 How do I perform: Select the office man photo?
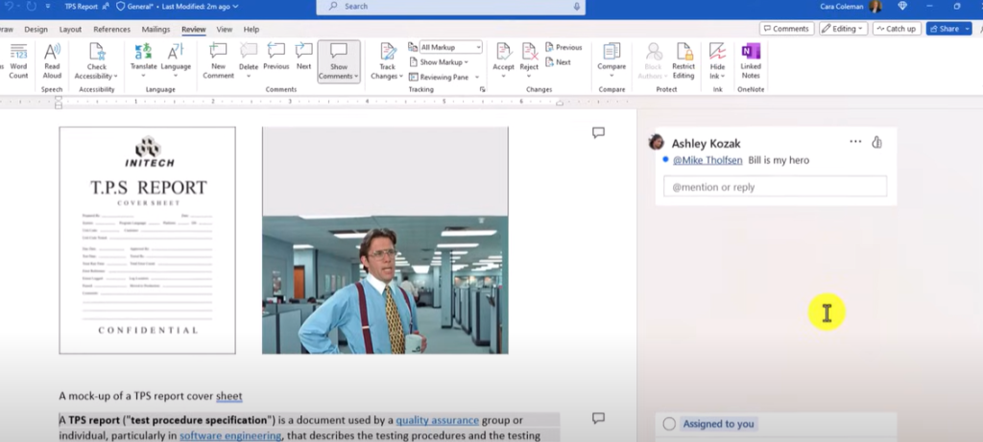pyautogui.click(x=385, y=285)
